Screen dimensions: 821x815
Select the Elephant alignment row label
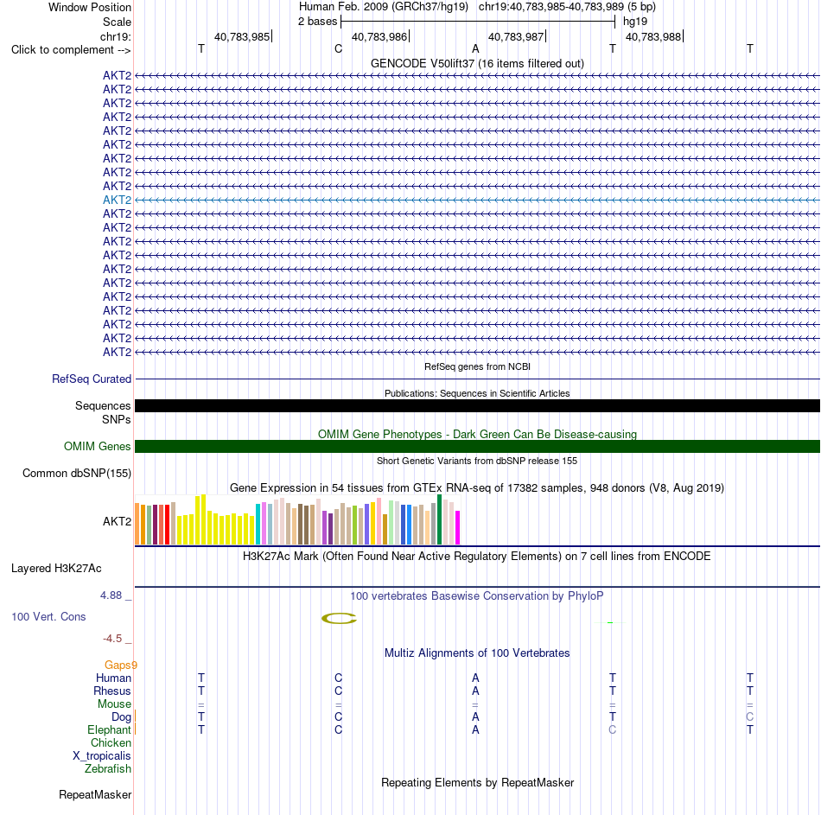tap(109, 729)
